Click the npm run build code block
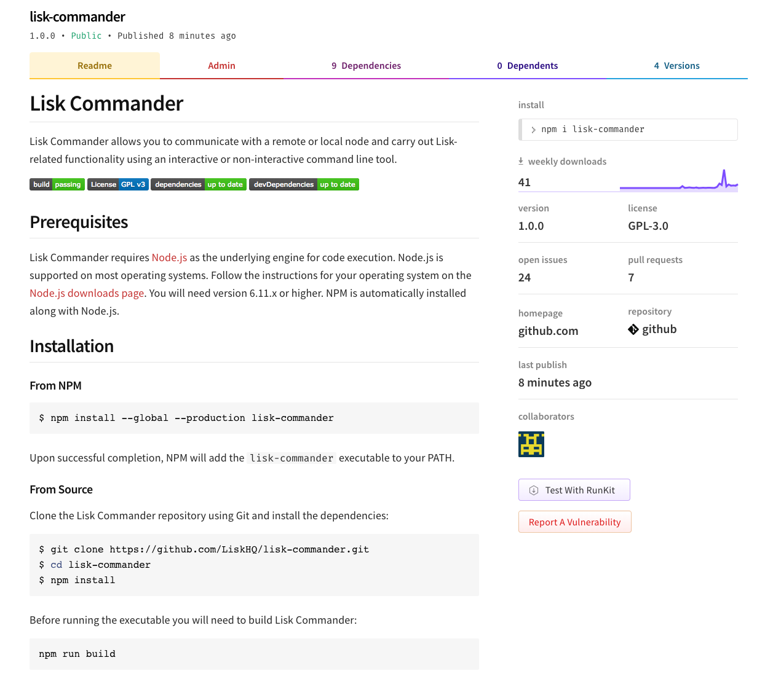Screen dimensions: 781x679 pyautogui.click(x=254, y=654)
